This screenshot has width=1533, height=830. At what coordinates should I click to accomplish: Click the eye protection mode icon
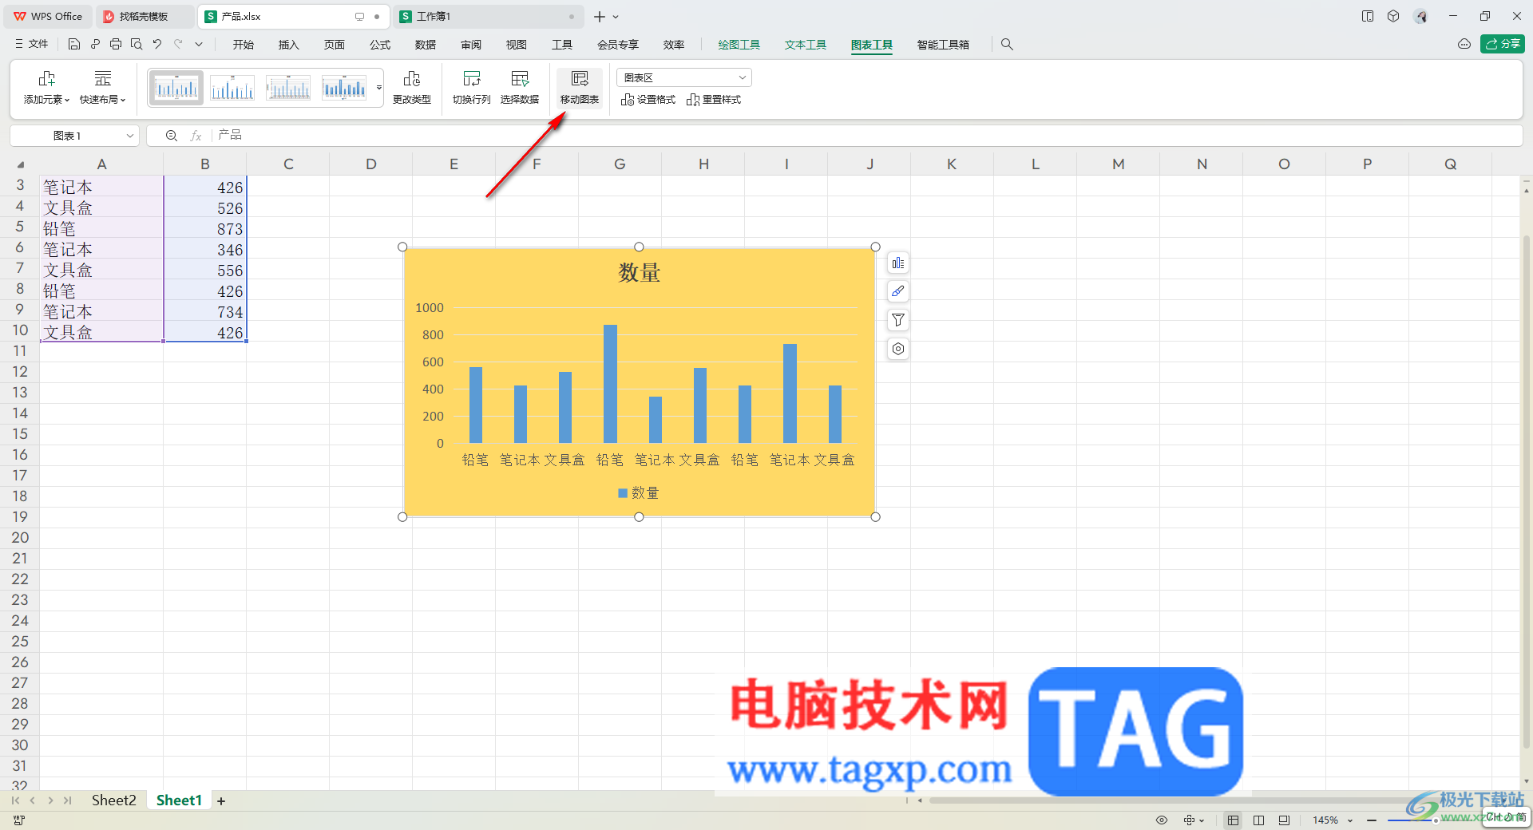(1162, 820)
